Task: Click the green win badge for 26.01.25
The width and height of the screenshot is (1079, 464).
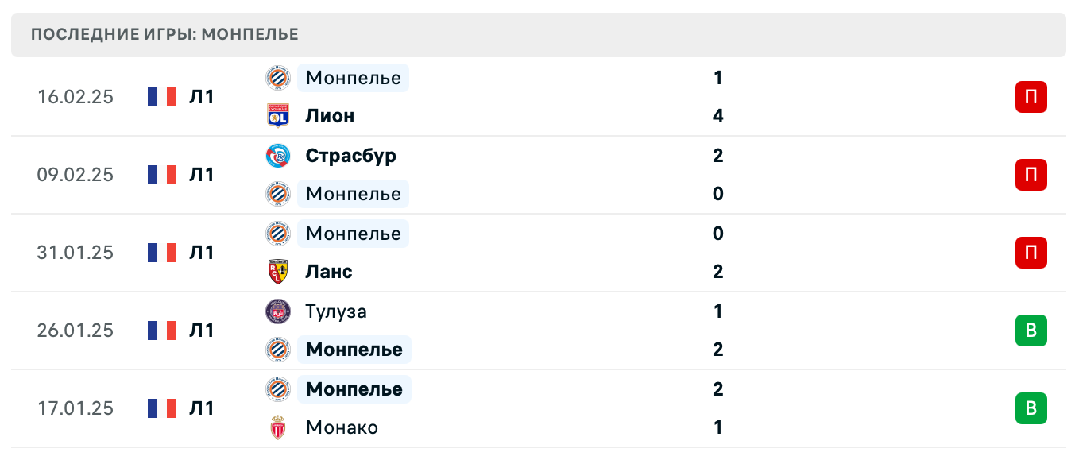Action: point(1031,331)
